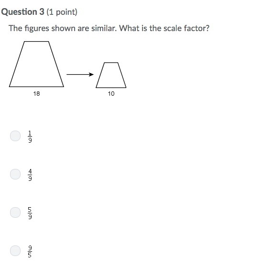Image resolution: width=276 pixels, height=267 pixels.
Task: Select the 1/9 answer radio button
Action: [15, 136]
